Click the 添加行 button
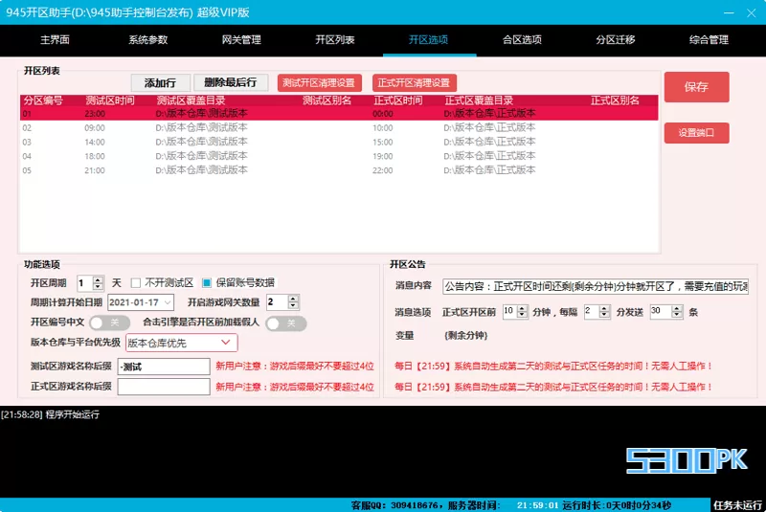The width and height of the screenshot is (766, 512). [160, 82]
